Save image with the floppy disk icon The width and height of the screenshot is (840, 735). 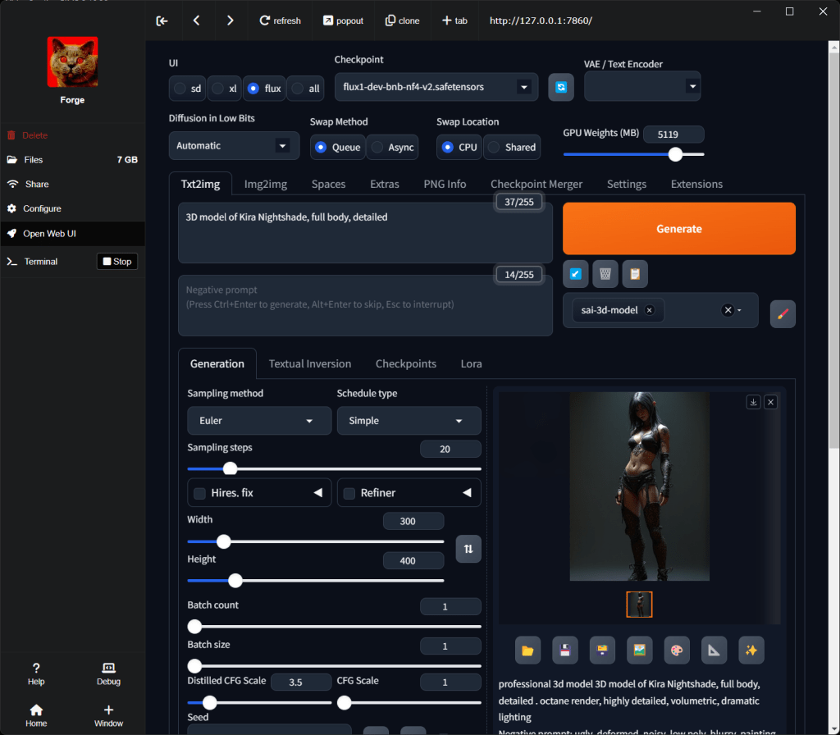pyautogui.click(x=564, y=650)
